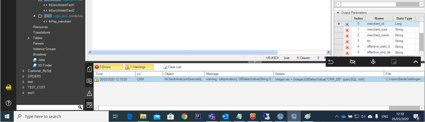Toggle the 0 Errors filter
The height and width of the screenshot is (122, 425).
(109, 67)
